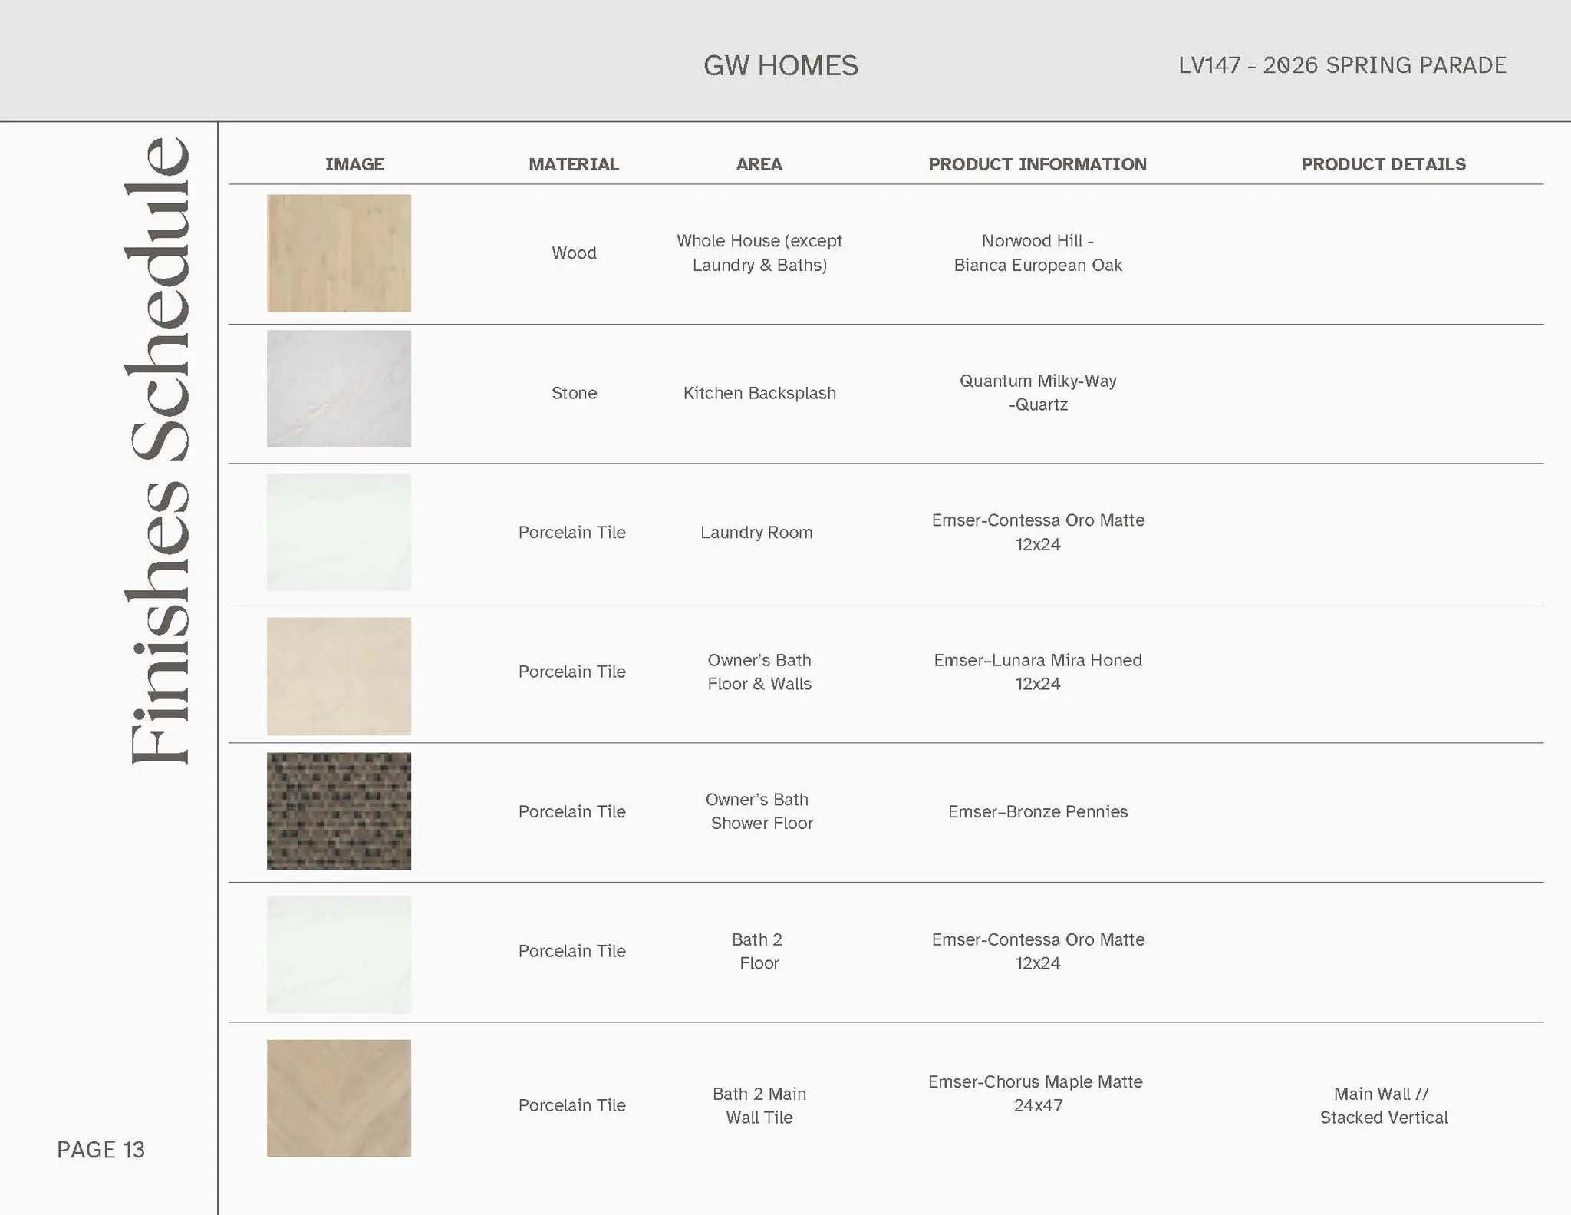Select the Lunara Mira Honed tile thumbnail

click(x=338, y=675)
